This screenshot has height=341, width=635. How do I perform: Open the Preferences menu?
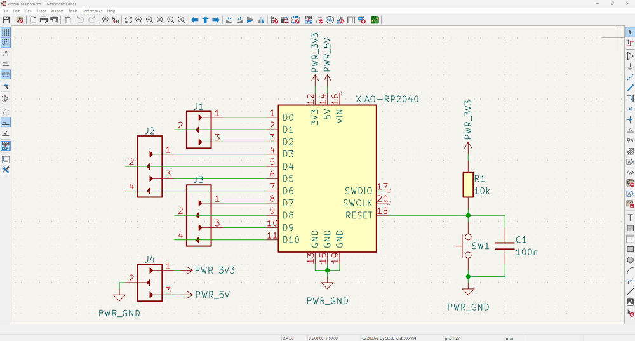(92, 11)
